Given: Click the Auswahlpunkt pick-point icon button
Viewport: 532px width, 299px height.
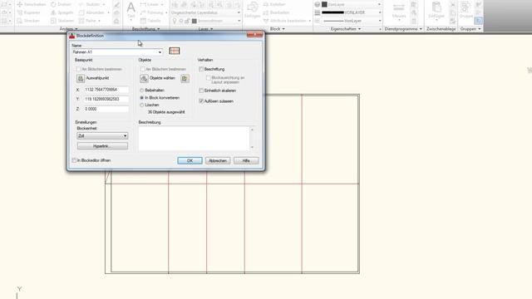Looking at the screenshot, I should point(81,78).
